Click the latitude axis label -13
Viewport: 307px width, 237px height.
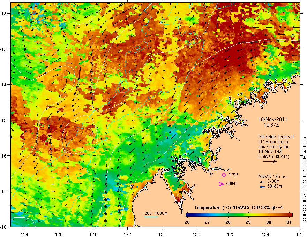[4, 49]
